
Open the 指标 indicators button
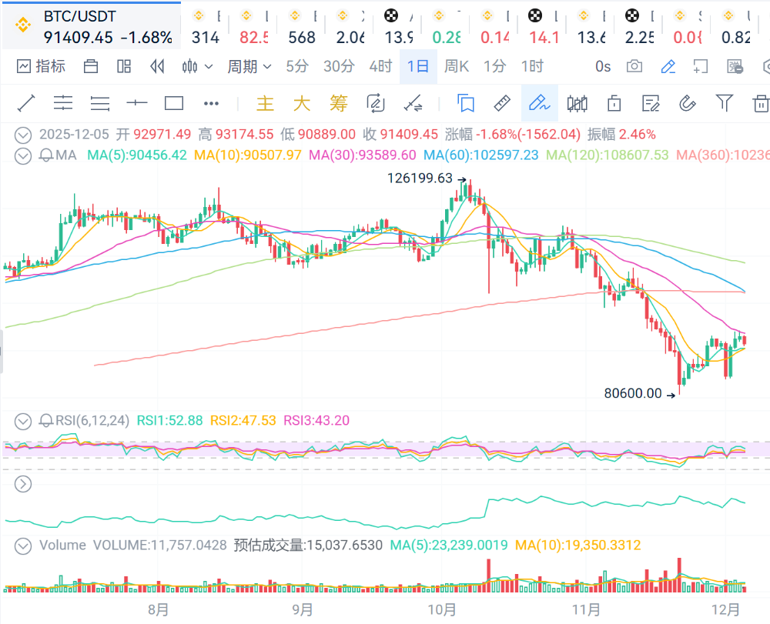point(42,67)
